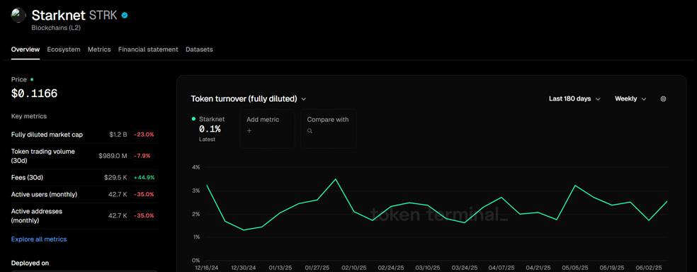This screenshot has height=272, width=697.
Task: Click the Token trading volume (30d) row
Action: 84,156
